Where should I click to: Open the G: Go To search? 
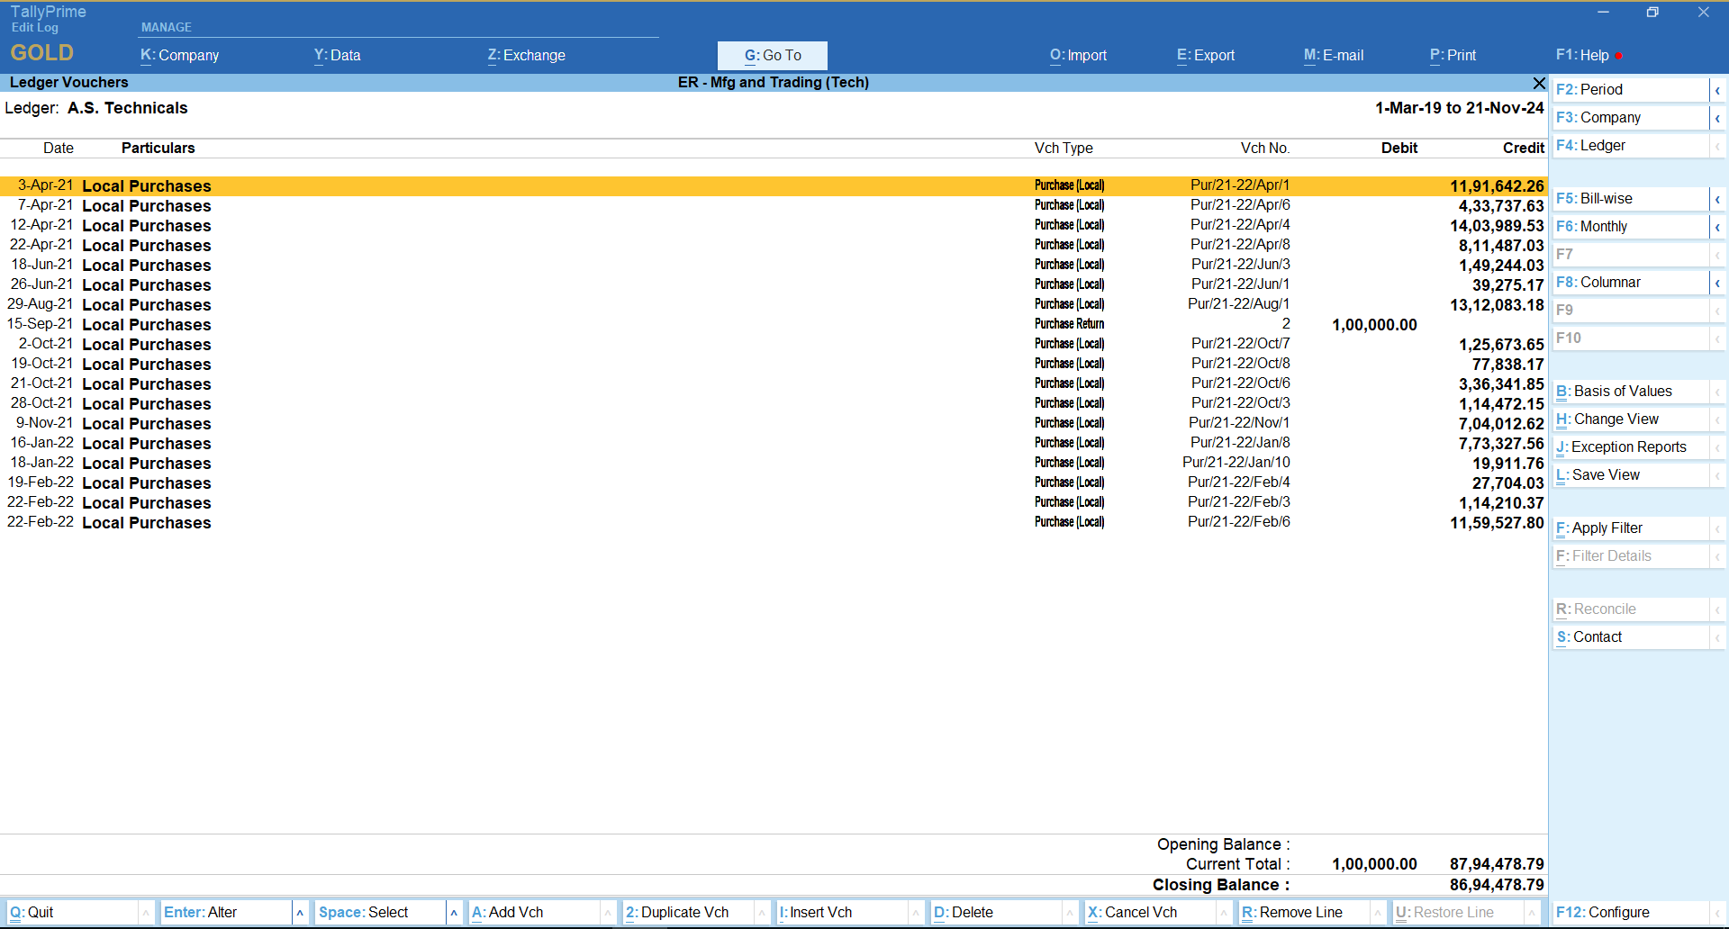(x=772, y=56)
